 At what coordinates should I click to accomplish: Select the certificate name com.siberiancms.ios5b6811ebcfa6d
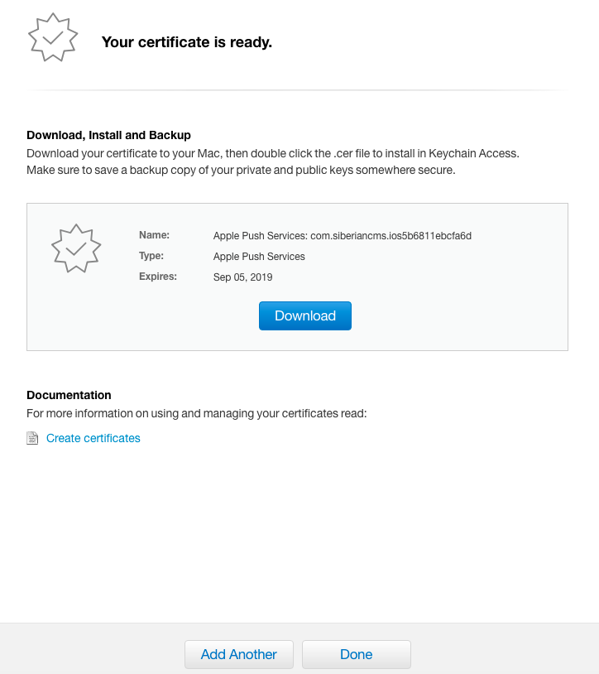[343, 236]
